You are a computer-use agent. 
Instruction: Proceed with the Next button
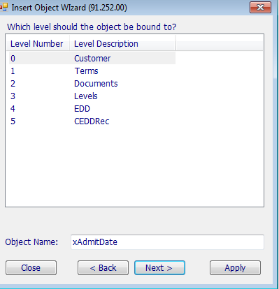(159, 267)
